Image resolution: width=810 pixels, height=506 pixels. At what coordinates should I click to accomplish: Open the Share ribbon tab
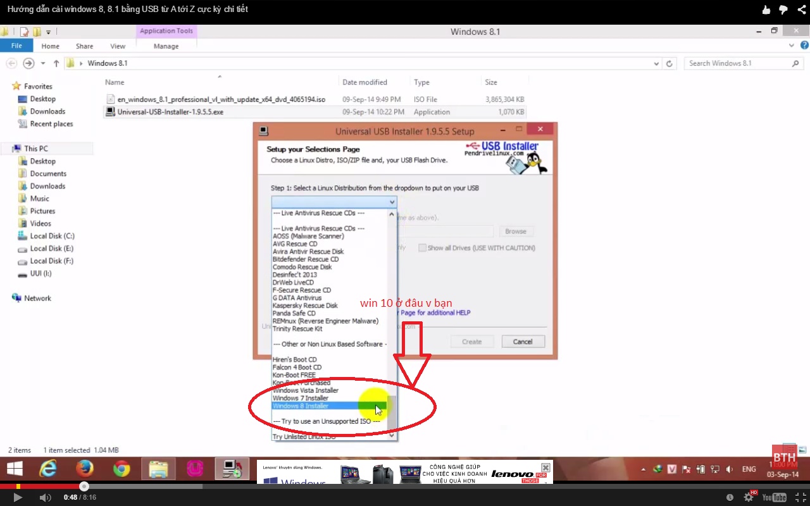point(84,46)
